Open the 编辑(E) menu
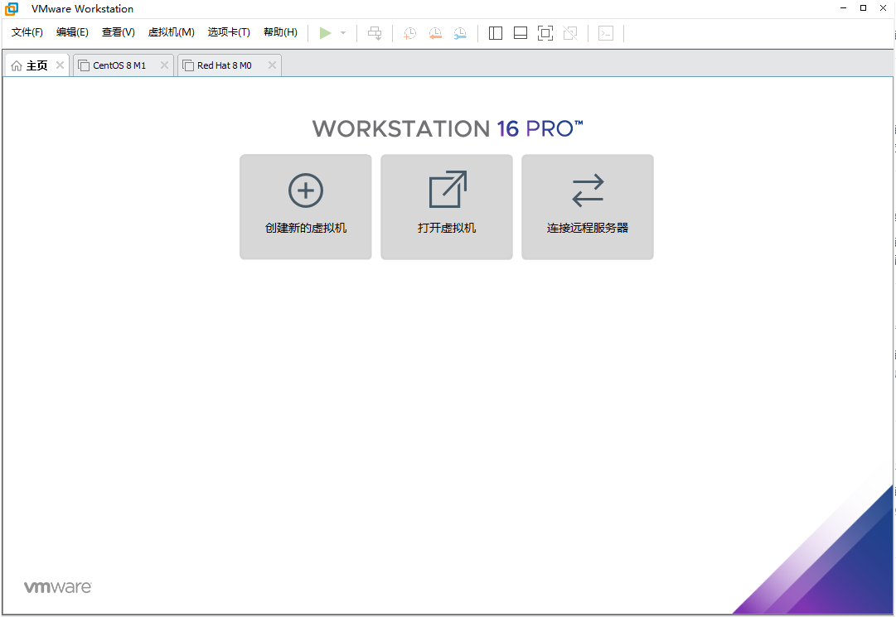Viewport: 896px width, 617px height. pos(72,32)
